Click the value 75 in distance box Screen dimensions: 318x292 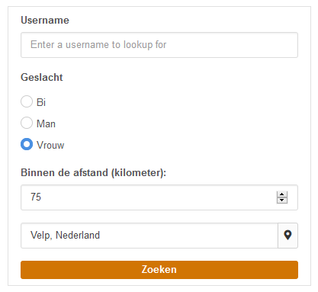[36, 197]
